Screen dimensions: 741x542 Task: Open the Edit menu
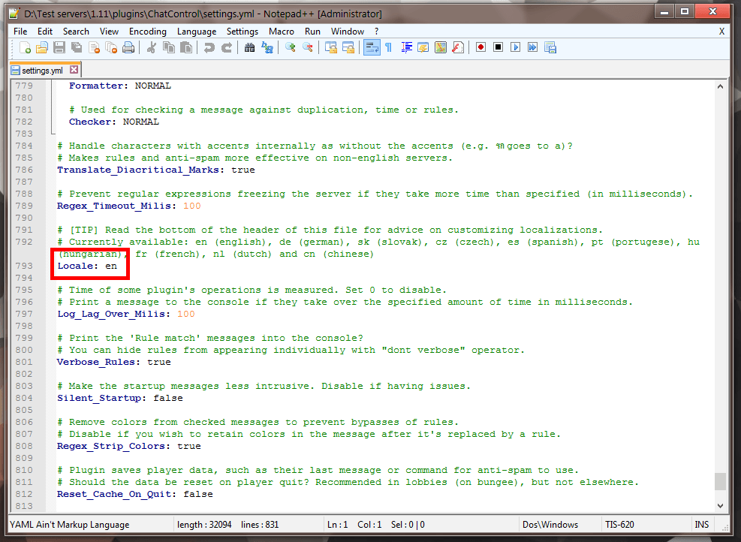pyautogui.click(x=45, y=32)
